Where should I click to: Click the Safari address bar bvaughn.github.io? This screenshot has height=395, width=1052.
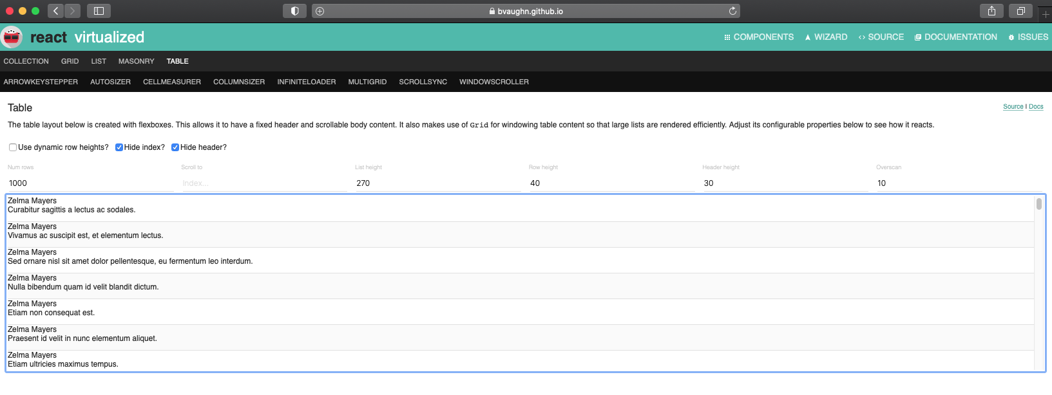click(x=526, y=11)
